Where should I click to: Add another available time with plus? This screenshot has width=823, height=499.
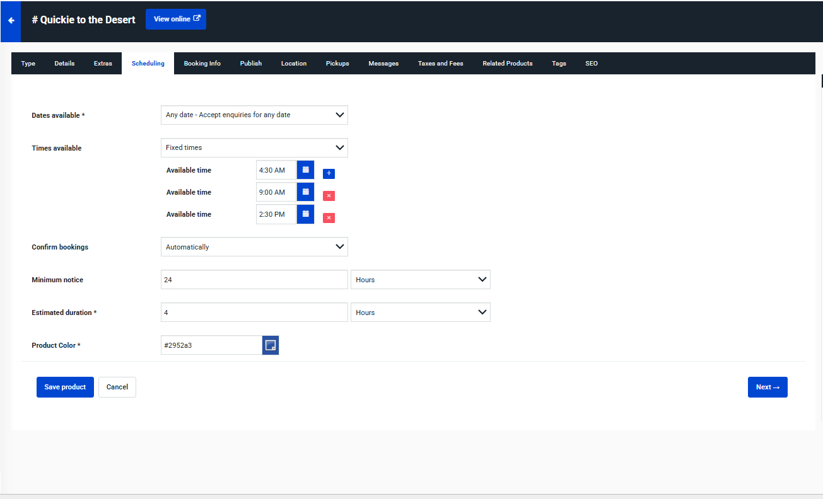(329, 173)
